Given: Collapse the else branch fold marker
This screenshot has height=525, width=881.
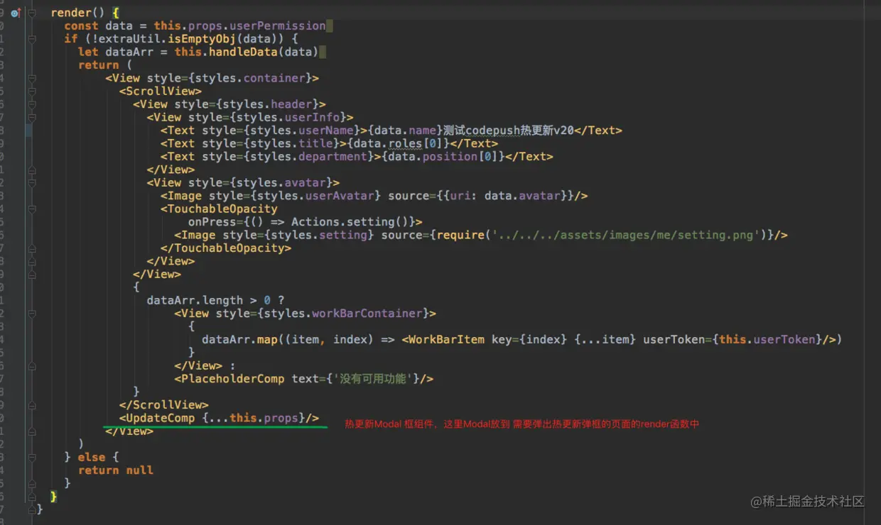Looking at the screenshot, I should [x=32, y=458].
